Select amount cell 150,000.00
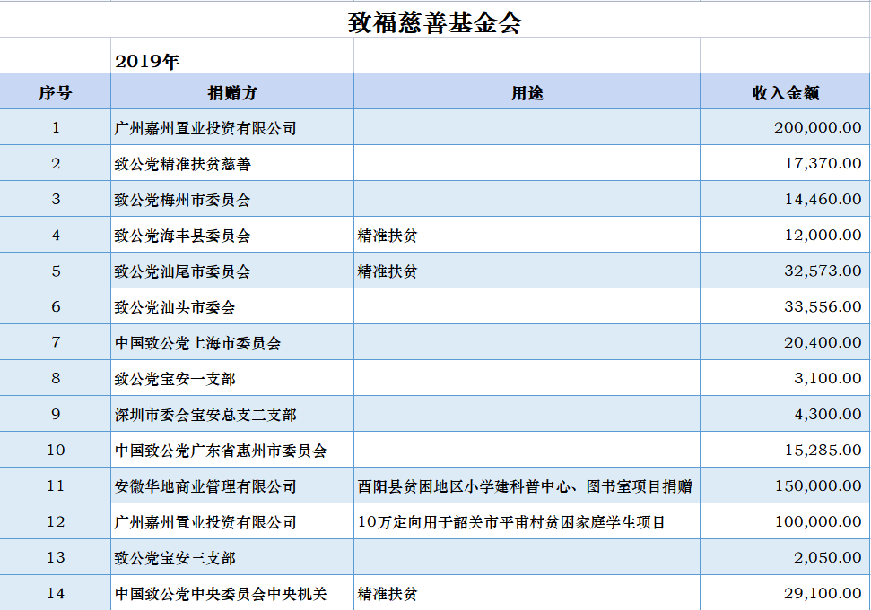This screenshot has height=610, width=871. click(x=785, y=485)
